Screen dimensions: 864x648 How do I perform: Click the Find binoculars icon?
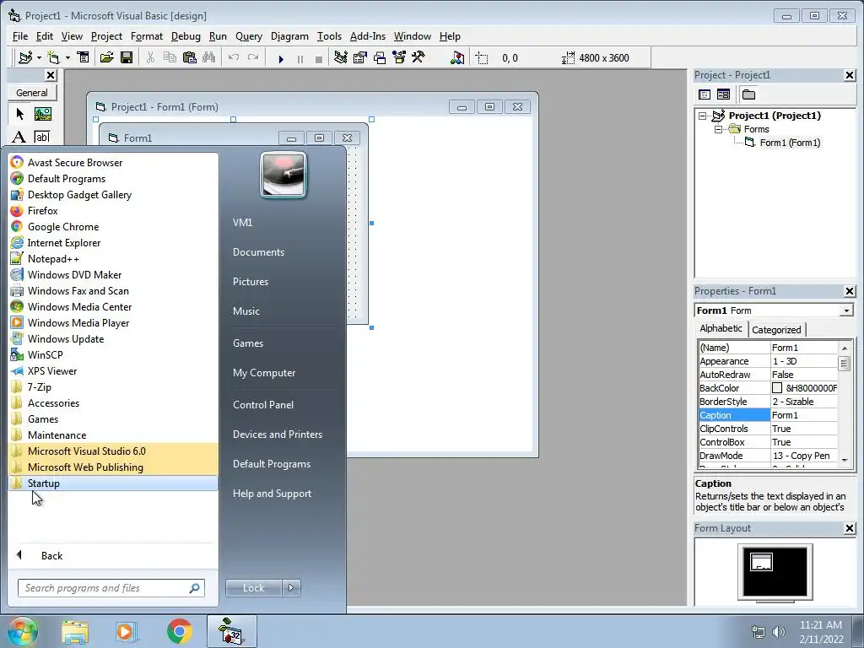[x=209, y=58]
